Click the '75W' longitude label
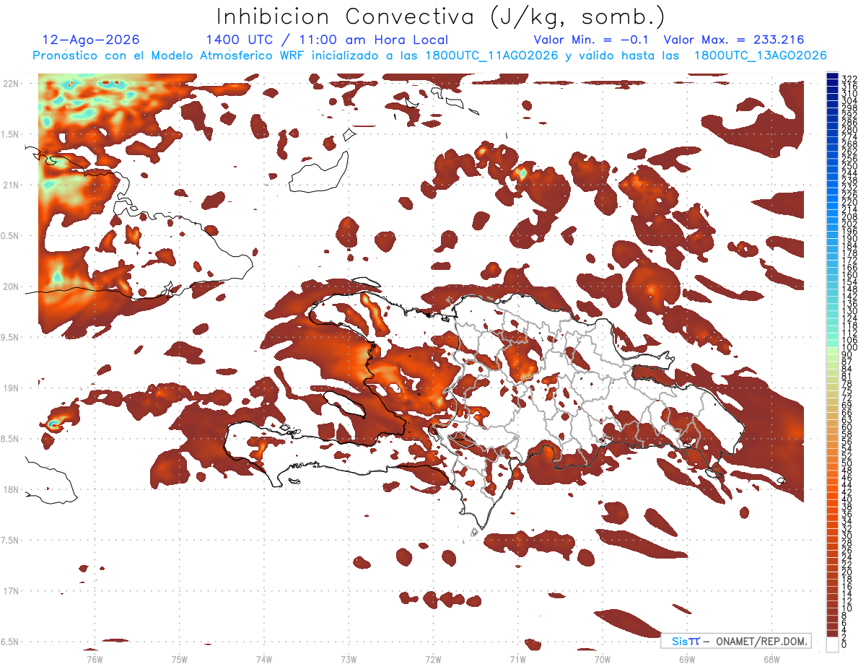This screenshot has height=669, width=866. click(x=179, y=659)
